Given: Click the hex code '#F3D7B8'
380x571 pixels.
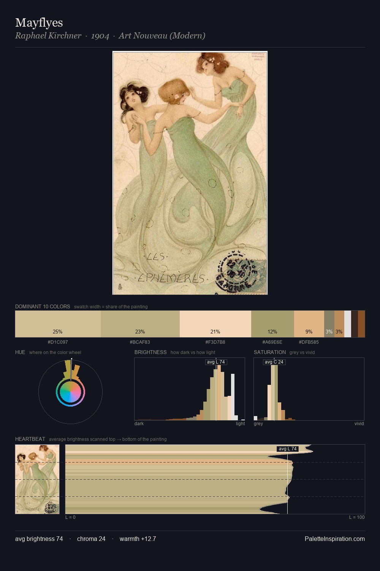Looking at the screenshot, I should (215, 342).
